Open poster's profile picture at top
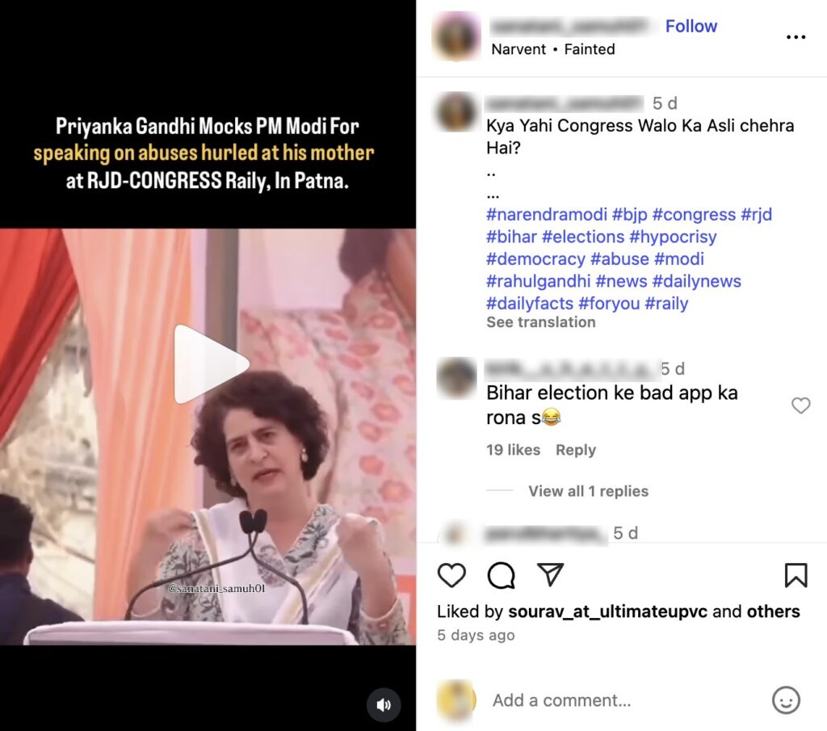Viewport: 827px width, 731px height. click(x=456, y=36)
